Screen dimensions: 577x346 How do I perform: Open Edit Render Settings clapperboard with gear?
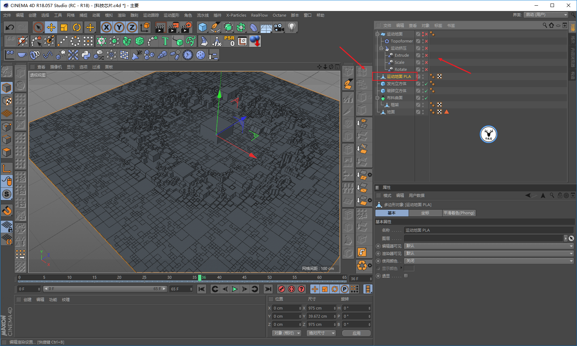click(186, 27)
